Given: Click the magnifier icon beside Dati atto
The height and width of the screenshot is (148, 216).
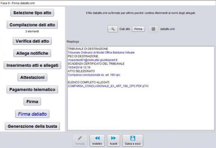Looking at the screenshot, I should (x=113, y=29).
